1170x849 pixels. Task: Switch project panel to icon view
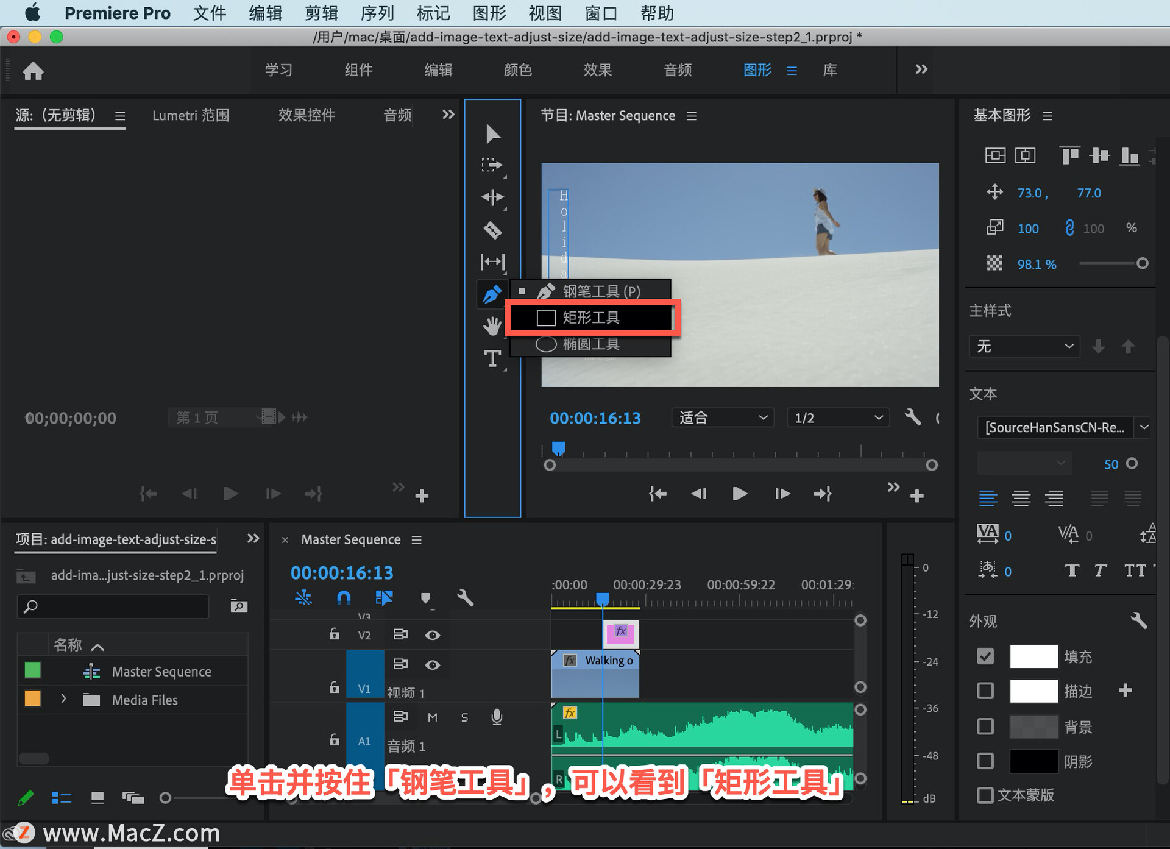coord(97,797)
